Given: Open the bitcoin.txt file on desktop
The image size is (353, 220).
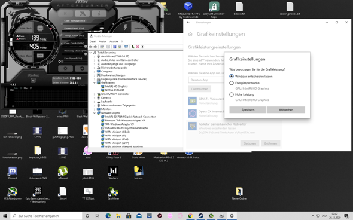Looking at the screenshot, I should pyautogui.click(x=239, y=8).
